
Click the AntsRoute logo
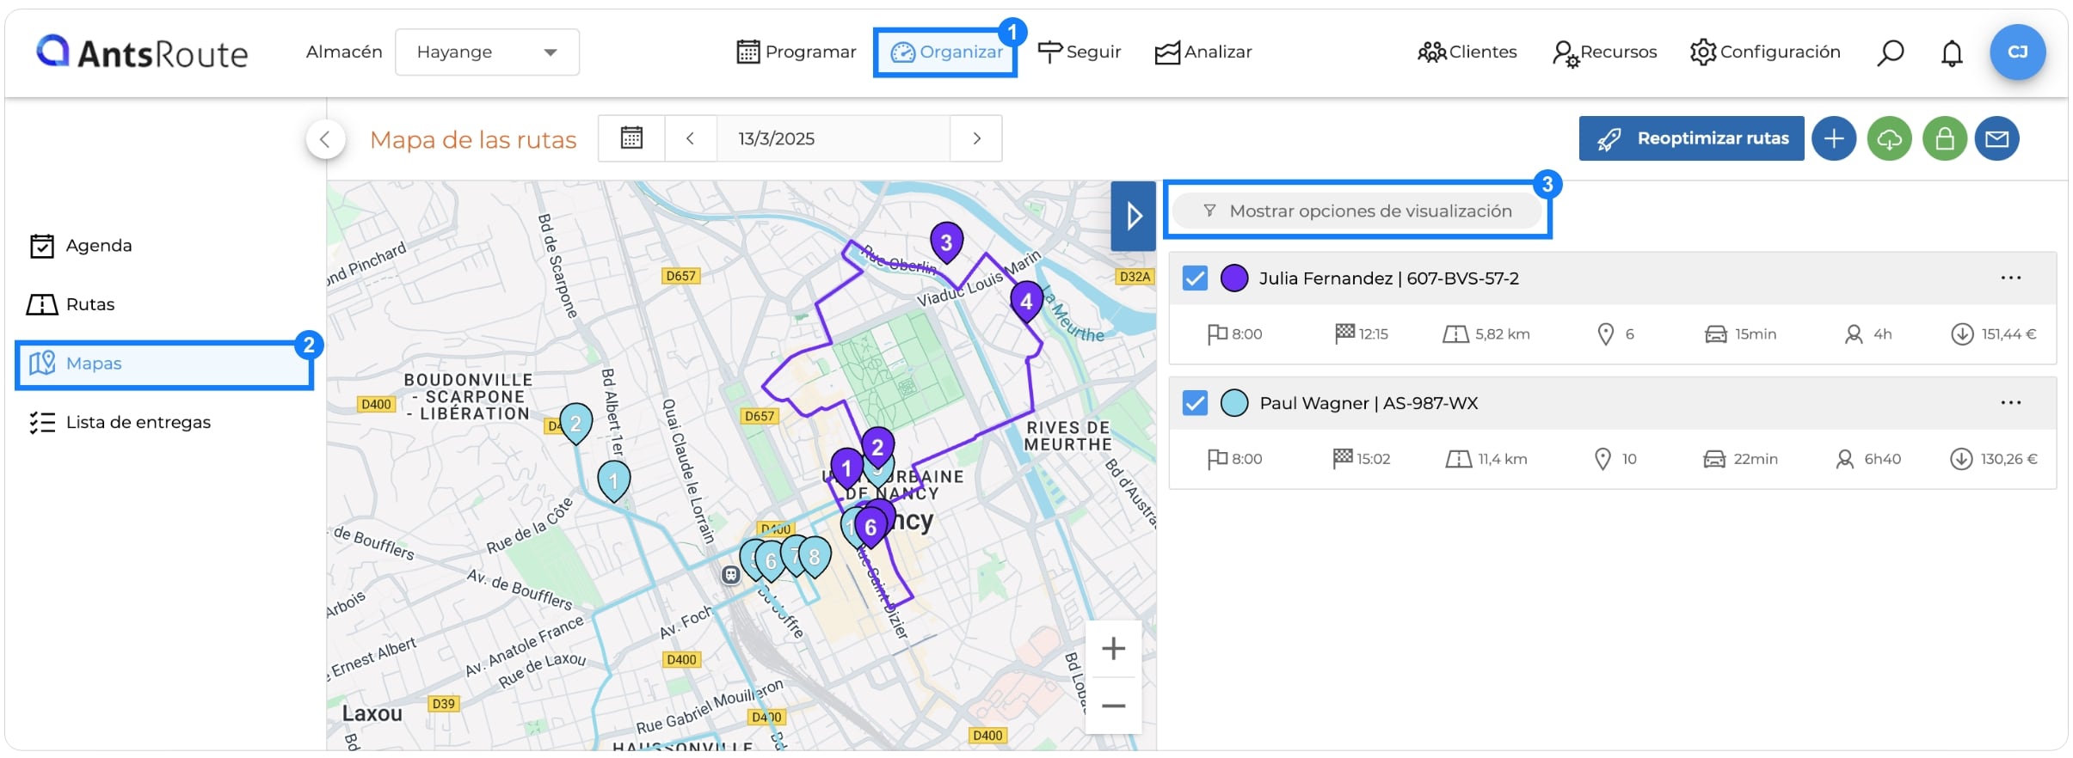point(142,52)
